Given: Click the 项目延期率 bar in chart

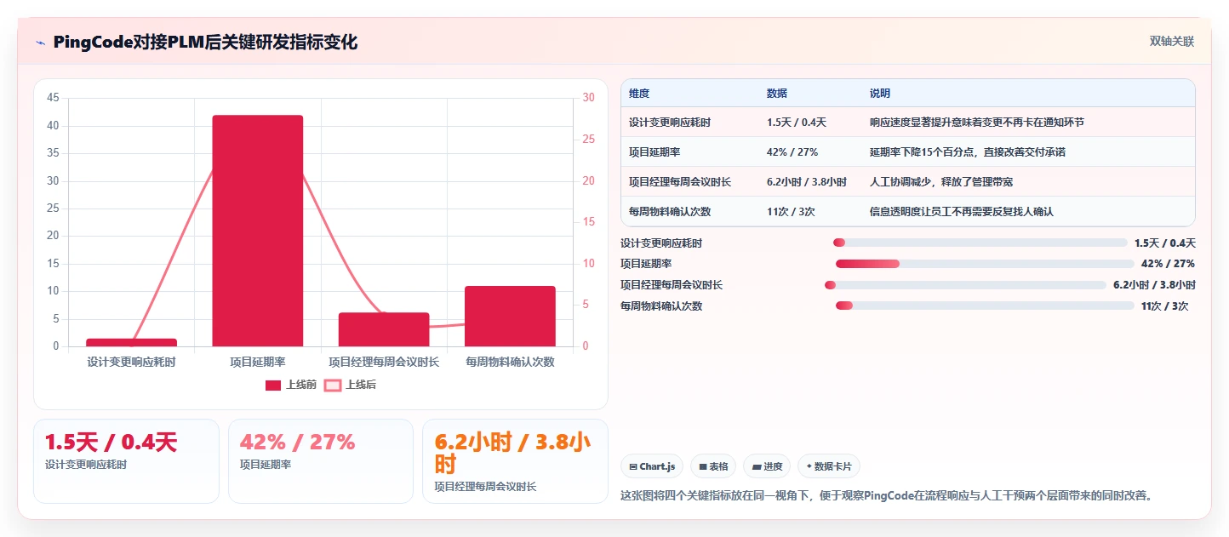Looking at the screenshot, I should pos(258,231).
